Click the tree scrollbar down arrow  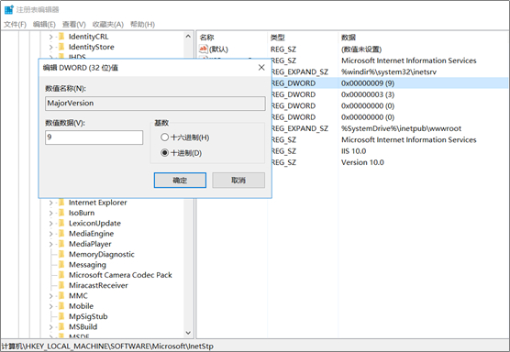pos(188,333)
